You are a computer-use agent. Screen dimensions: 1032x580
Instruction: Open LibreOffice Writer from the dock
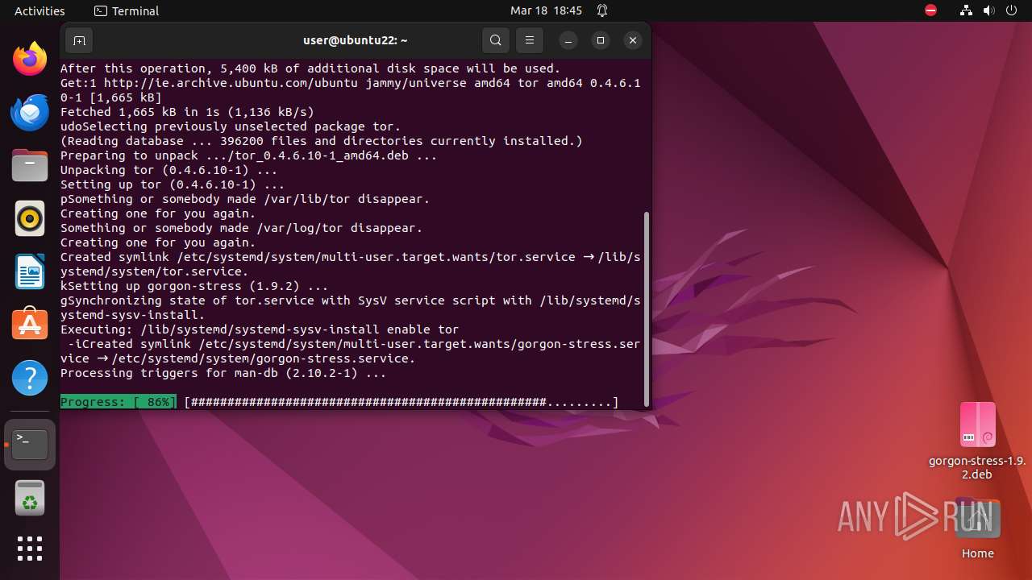(x=30, y=271)
